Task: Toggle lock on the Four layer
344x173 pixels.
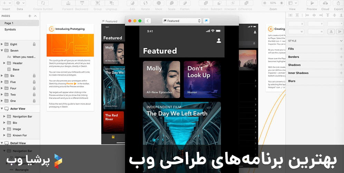Action: point(34,88)
